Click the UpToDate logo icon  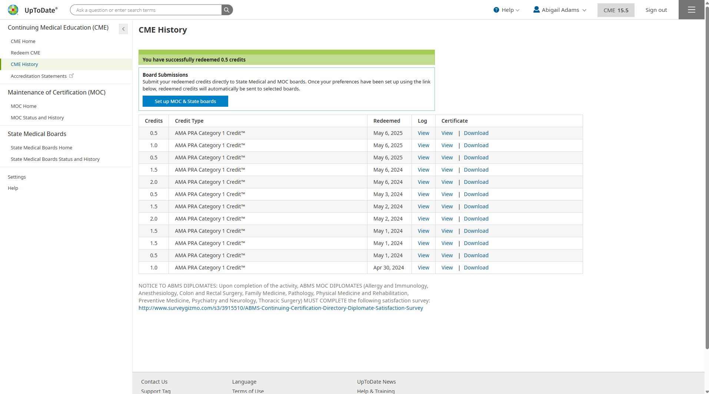click(x=13, y=10)
